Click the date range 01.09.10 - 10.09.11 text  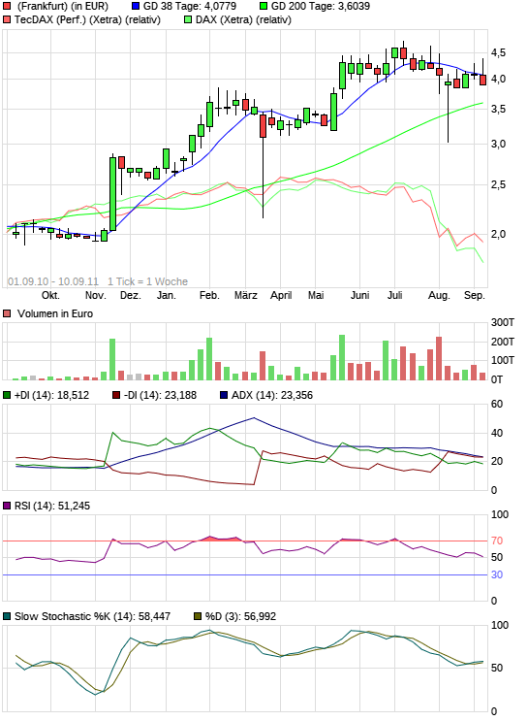coord(53,281)
